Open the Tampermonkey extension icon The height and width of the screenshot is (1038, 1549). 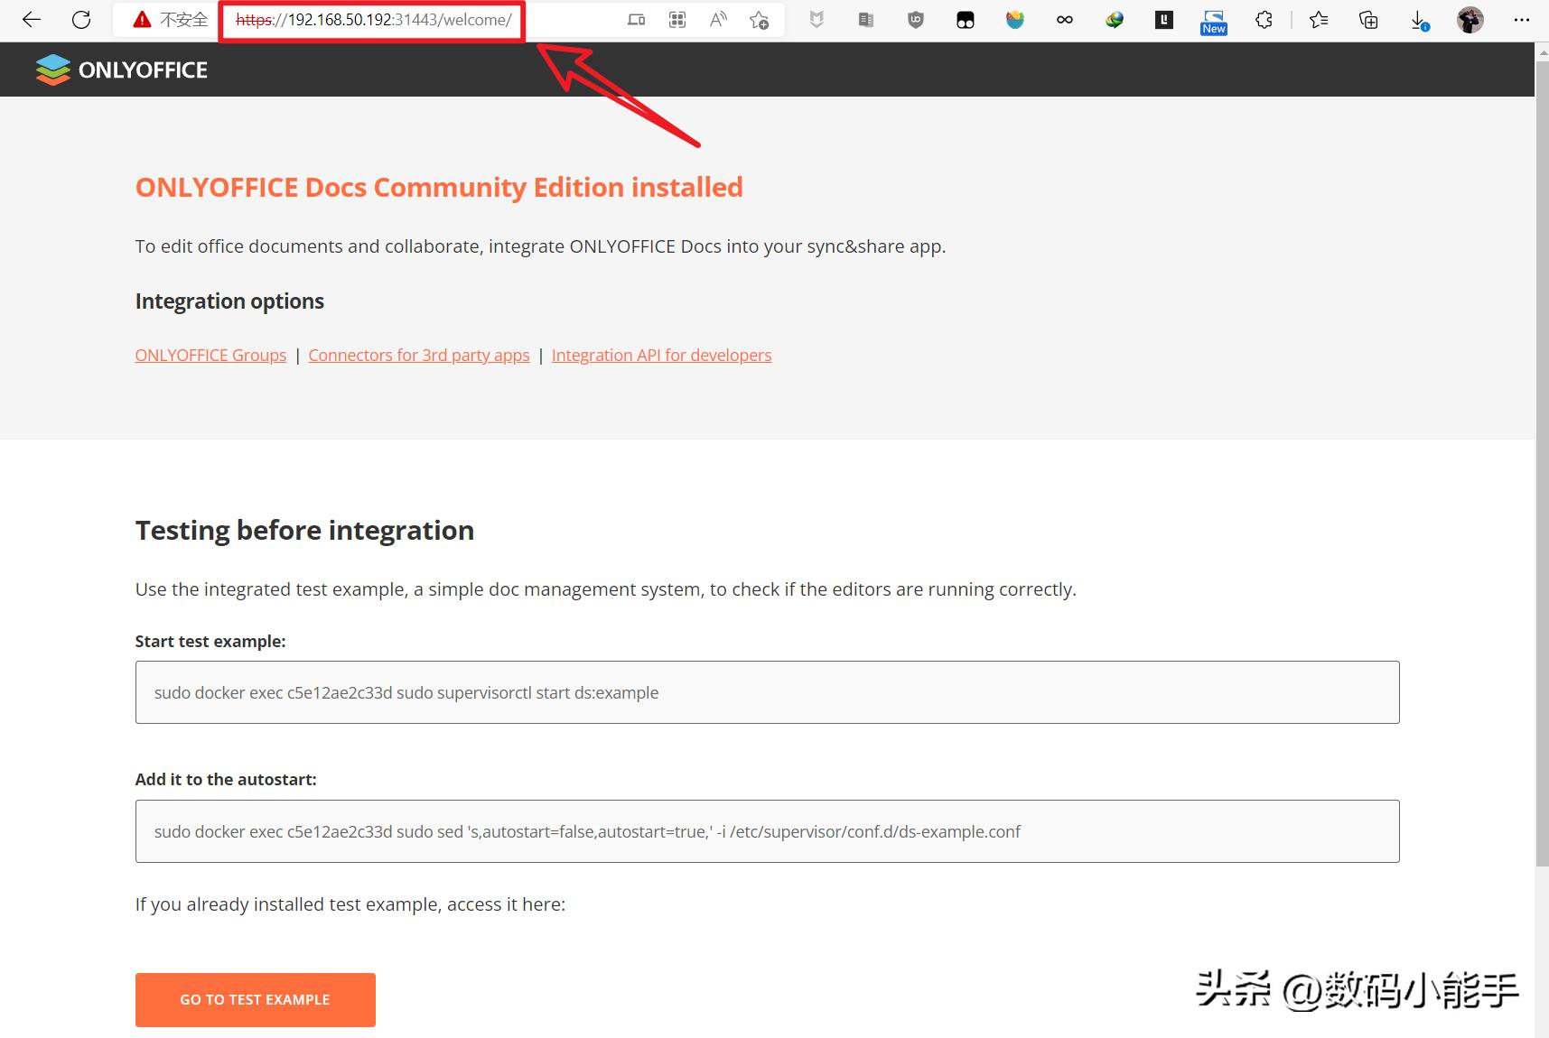tap(966, 20)
